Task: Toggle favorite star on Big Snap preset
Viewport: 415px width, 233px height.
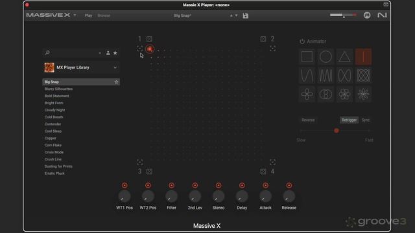Action: (116, 82)
